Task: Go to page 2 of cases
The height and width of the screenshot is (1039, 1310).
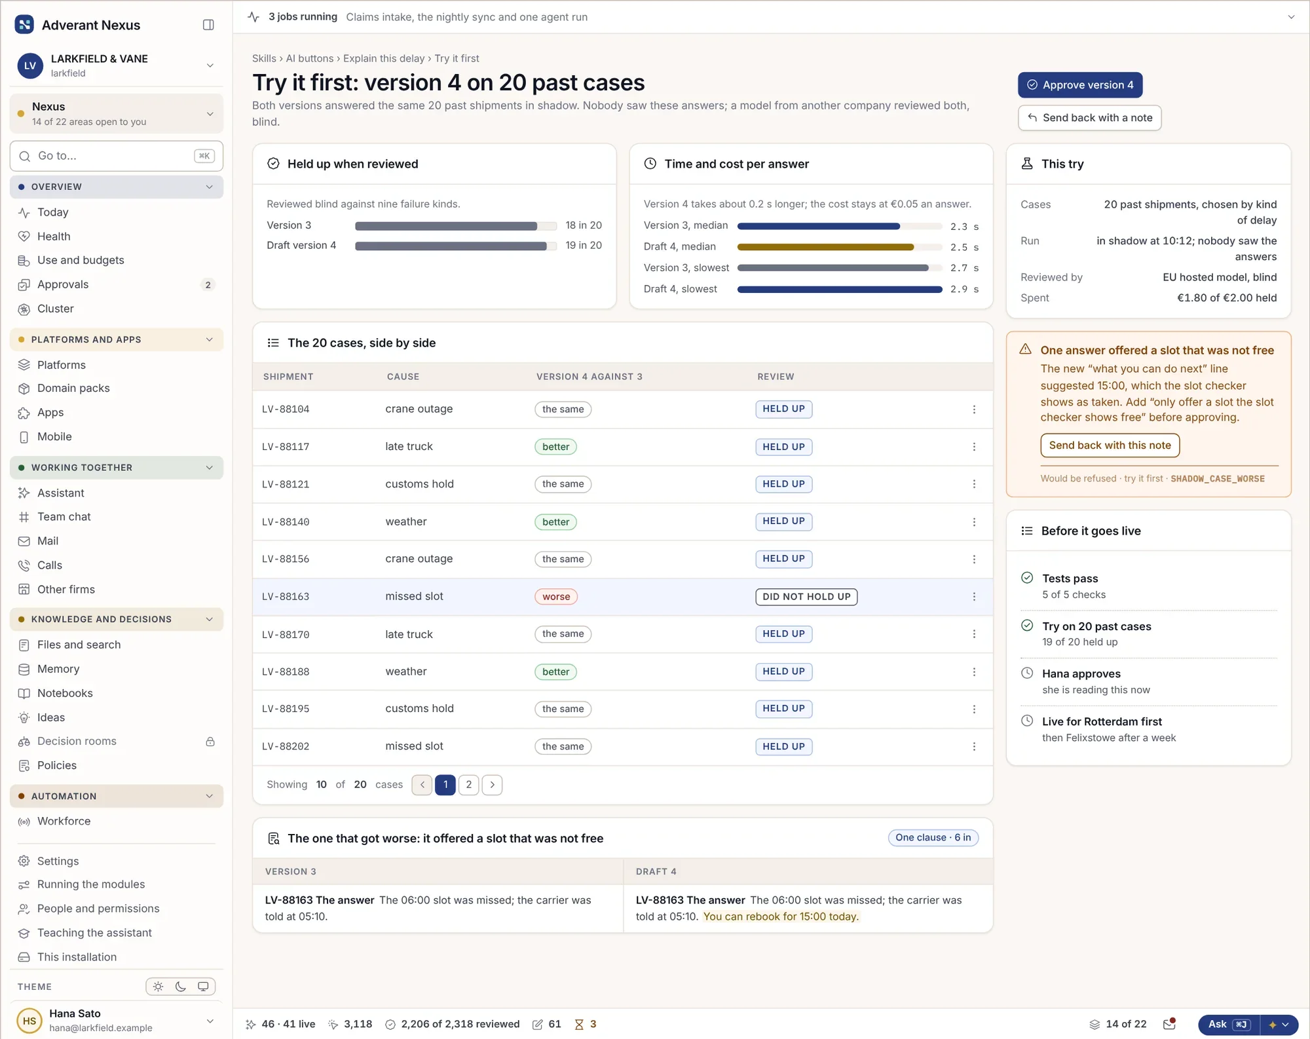Action: pos(469,785)
